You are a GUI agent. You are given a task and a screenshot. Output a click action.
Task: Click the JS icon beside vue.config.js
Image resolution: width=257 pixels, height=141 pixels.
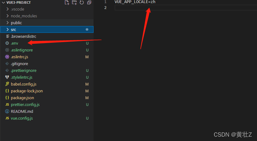tap(7, 118)
